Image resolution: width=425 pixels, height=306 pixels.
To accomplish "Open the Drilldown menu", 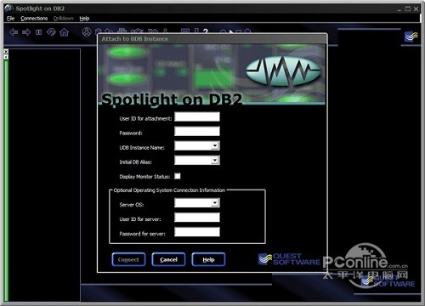I will pyautogui.click(x=64, y=19).
